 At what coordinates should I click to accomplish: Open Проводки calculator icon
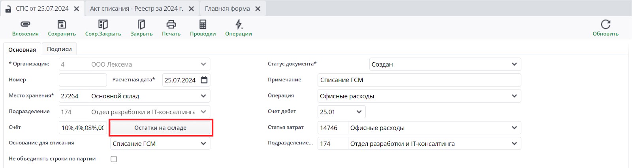pos(203,24)
